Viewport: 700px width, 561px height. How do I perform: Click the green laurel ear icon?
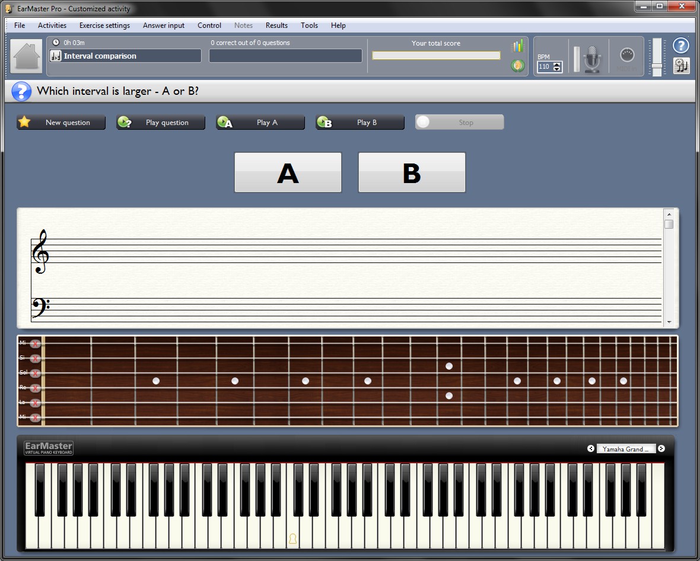tap(518, 66)
